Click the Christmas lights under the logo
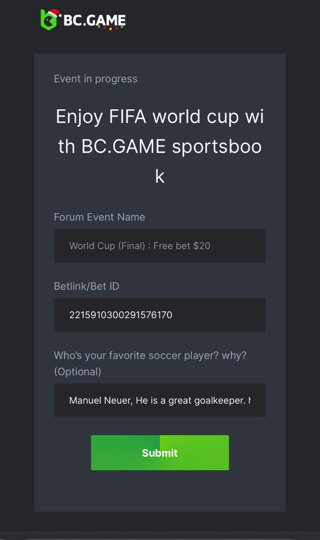 coord(110,28)
